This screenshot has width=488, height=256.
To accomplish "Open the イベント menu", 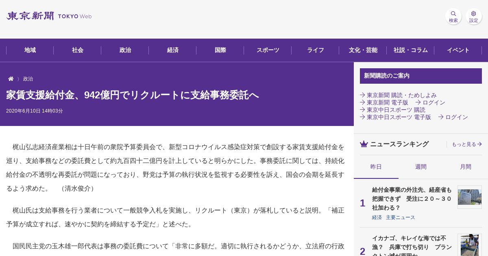I will click(458, 50).
